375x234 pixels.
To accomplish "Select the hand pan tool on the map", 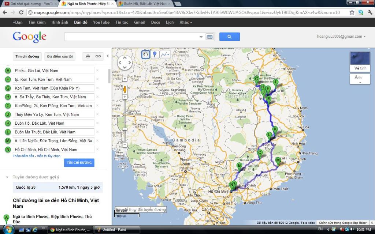I will tap(146, 55).
